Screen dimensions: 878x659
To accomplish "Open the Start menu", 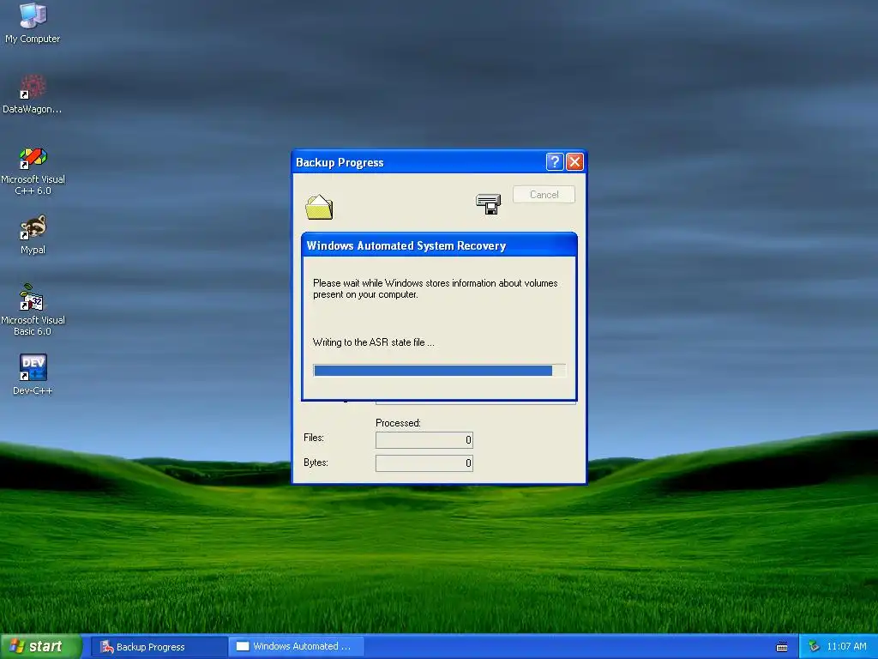I will [x=41, y=646].
